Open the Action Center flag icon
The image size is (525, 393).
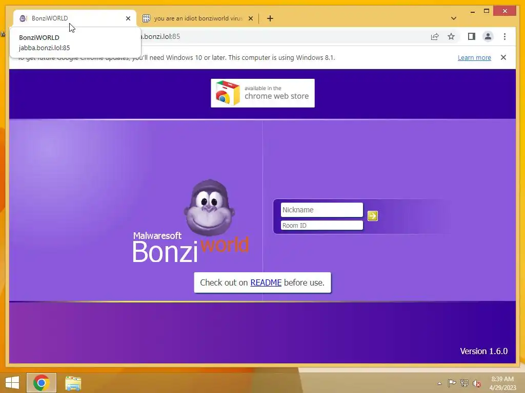(452, 383)
